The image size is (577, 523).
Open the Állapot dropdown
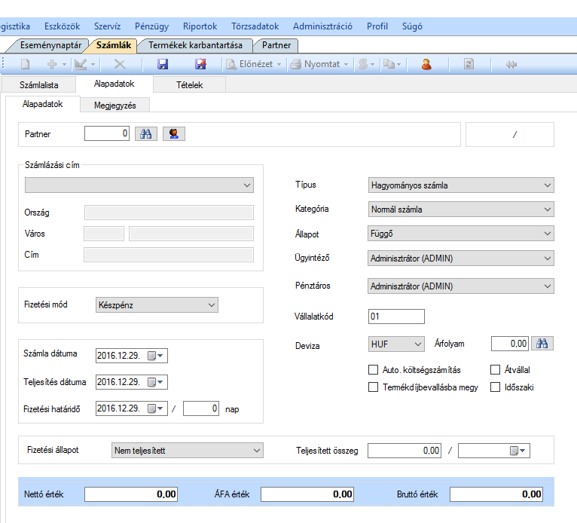[461, 234]
